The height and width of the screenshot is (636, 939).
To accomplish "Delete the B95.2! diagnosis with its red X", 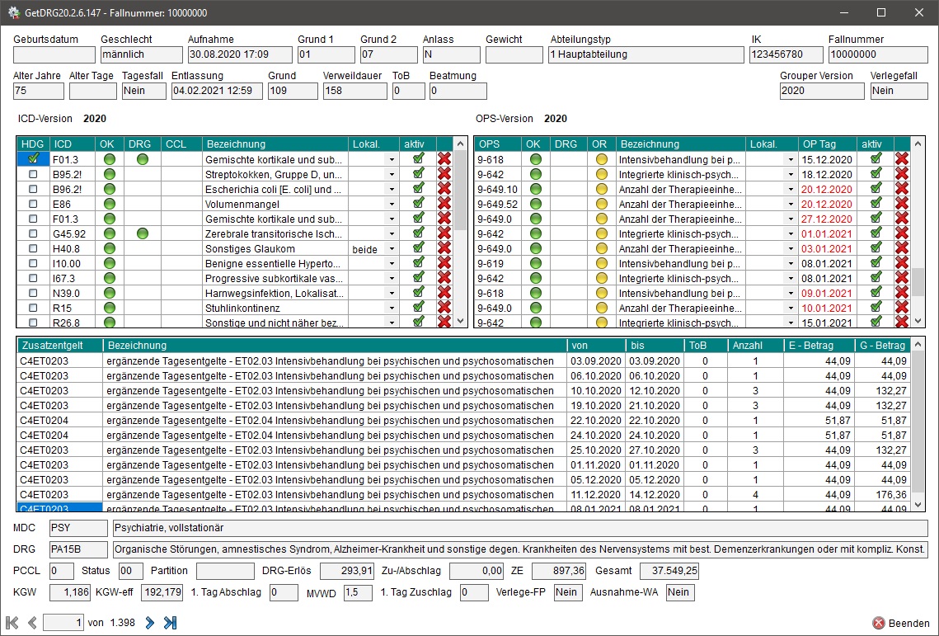I will tap(444, 174).
